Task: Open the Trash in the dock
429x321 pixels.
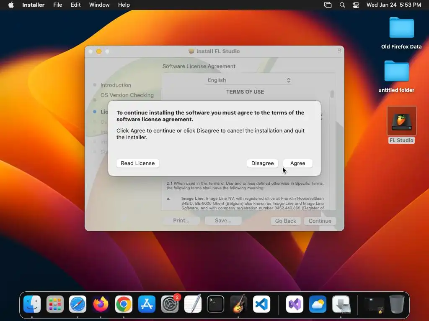Action: coord(397,304)
